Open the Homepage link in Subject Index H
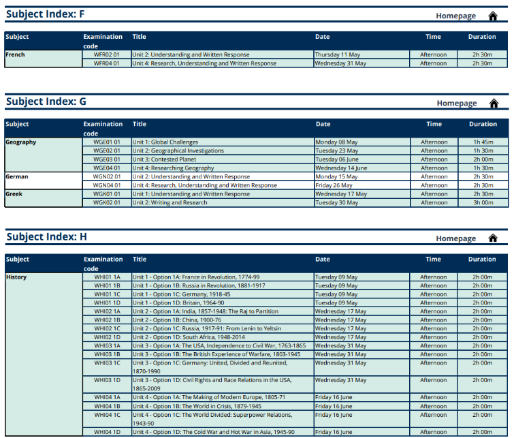This screenshot has width=514, height=438. 455,238
